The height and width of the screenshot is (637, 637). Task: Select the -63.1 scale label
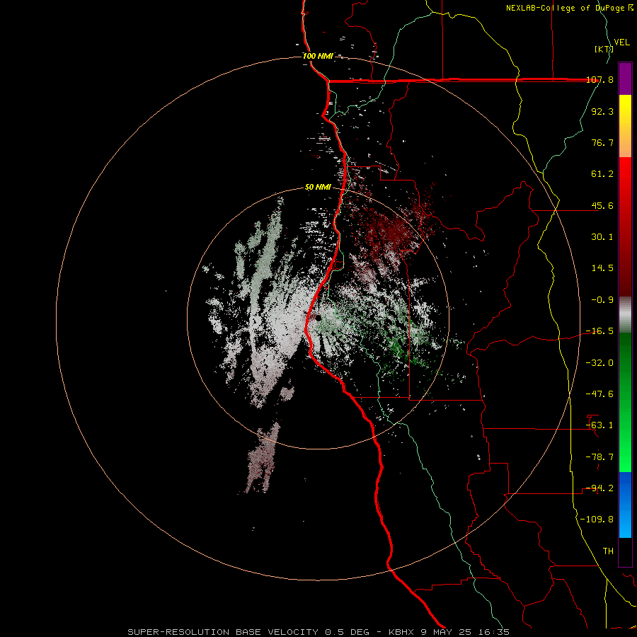pyautogui.click(x=599, y=425)
